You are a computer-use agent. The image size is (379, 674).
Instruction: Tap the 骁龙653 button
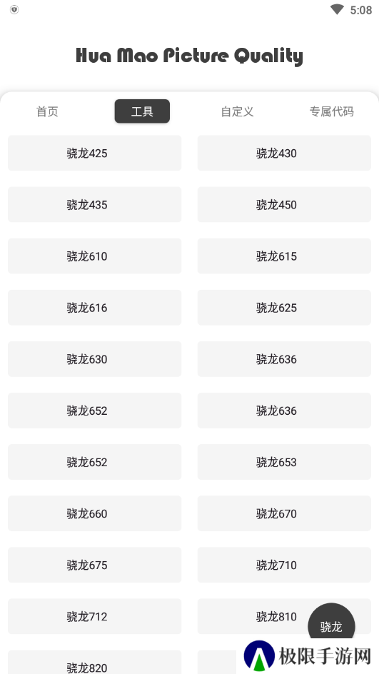pos(284,462)
